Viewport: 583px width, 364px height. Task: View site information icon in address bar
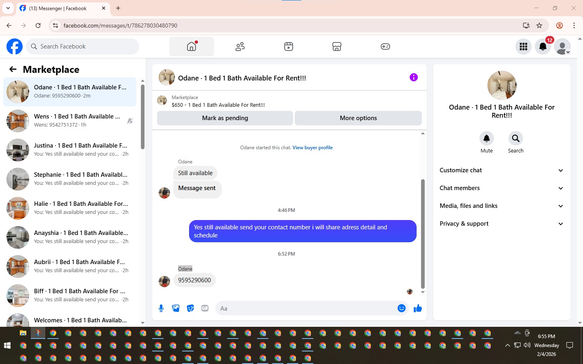[x=55, y=25]
